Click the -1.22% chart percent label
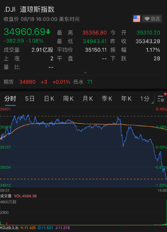This screenshot has height=232, width=167. point(161,185)
